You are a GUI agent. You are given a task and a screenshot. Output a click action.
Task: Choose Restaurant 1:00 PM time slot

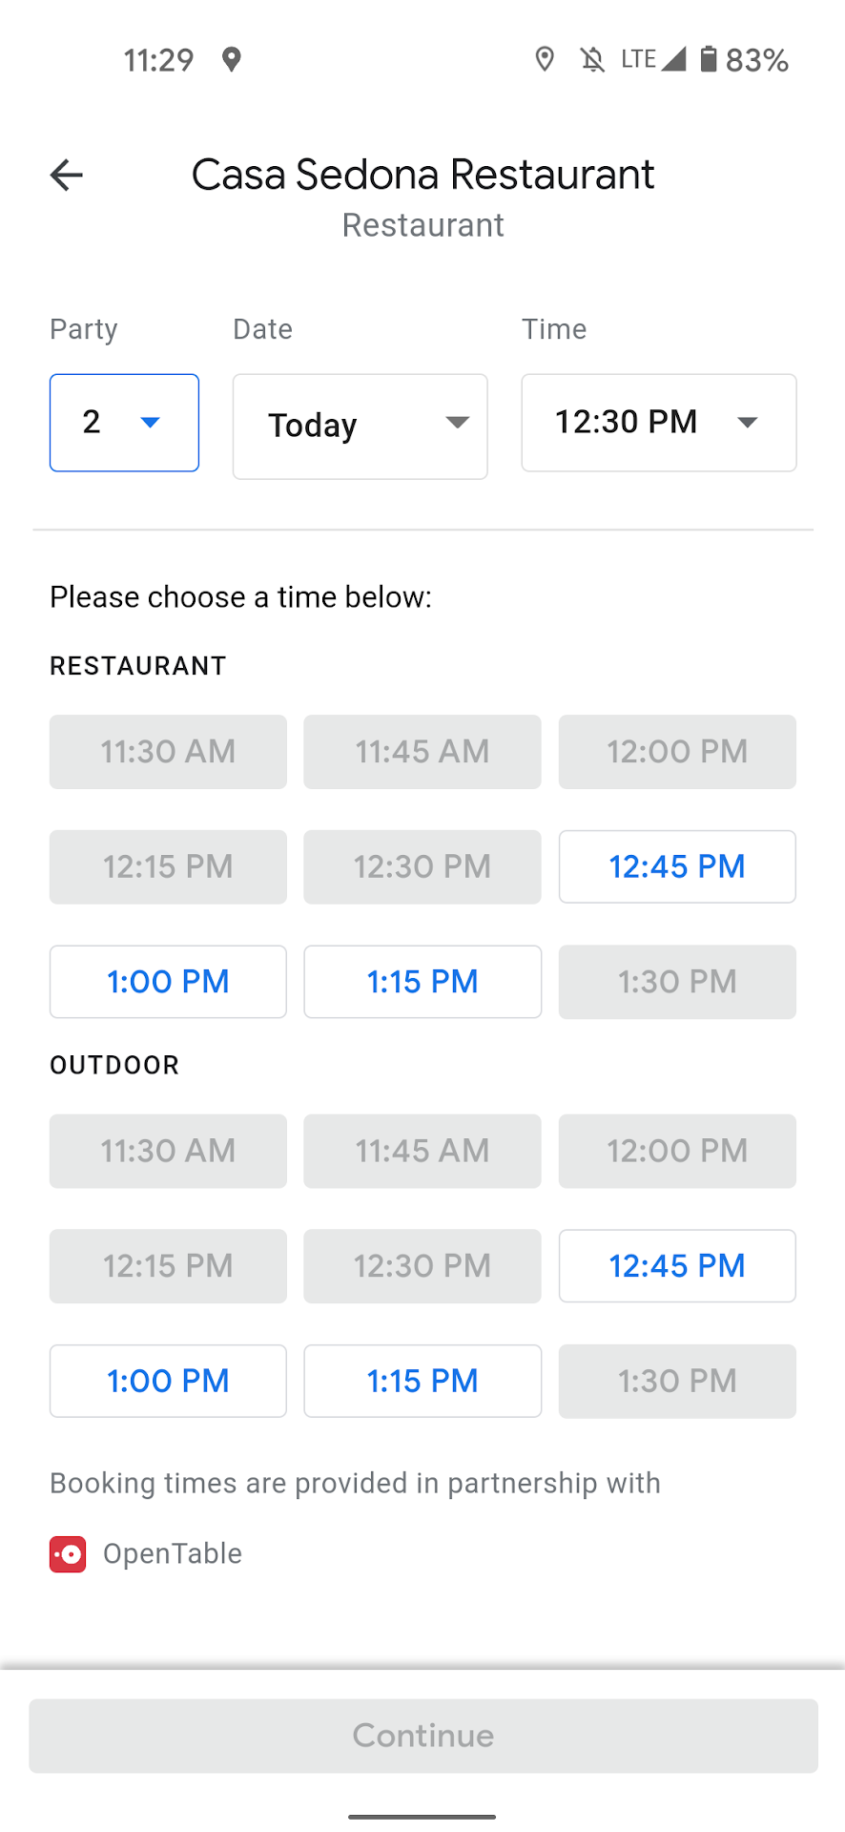click(168, 981)
